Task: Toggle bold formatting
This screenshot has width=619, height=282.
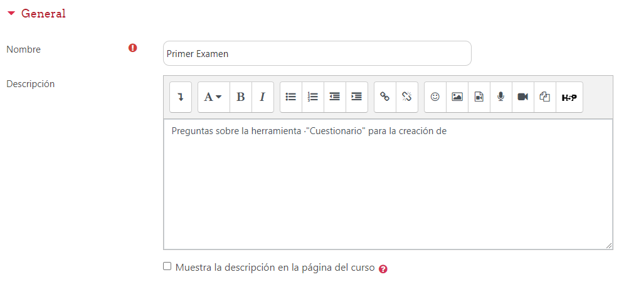Action: point(240,97)
